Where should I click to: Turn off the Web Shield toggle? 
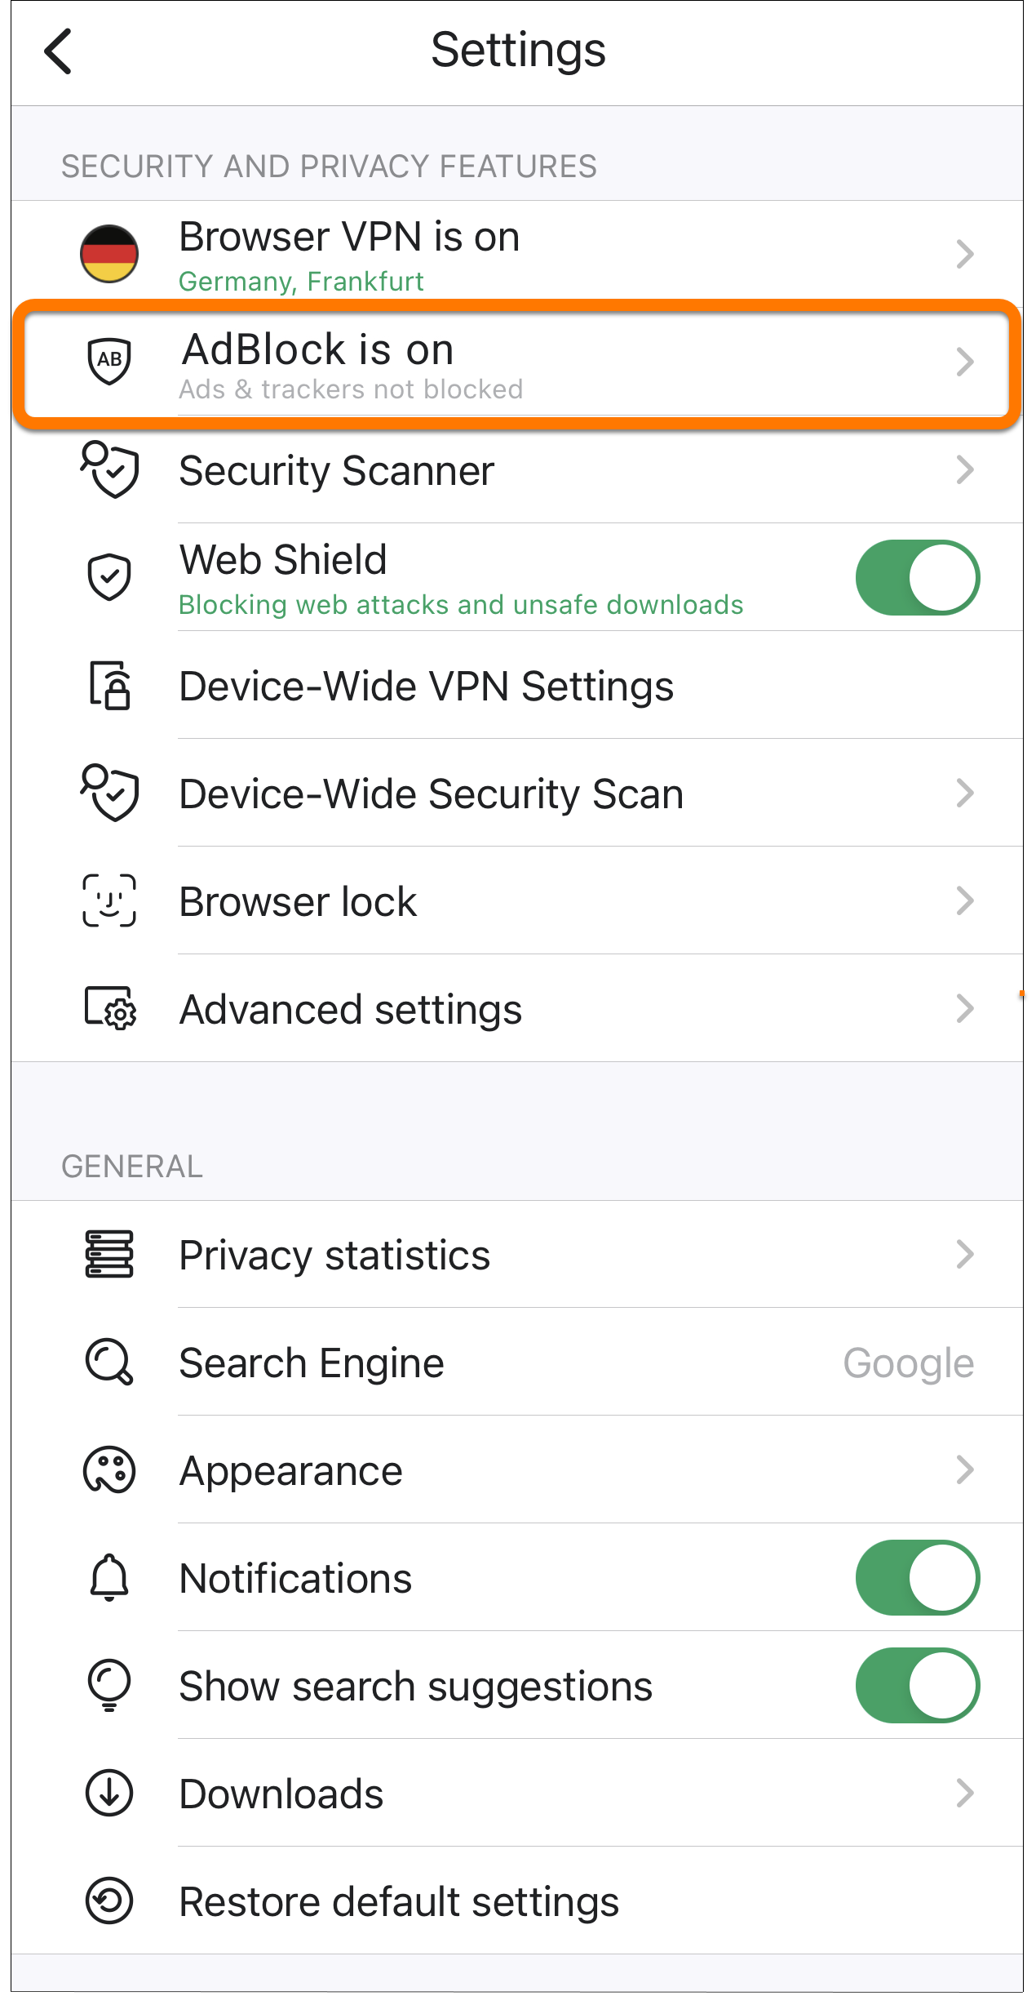point(918,577)
